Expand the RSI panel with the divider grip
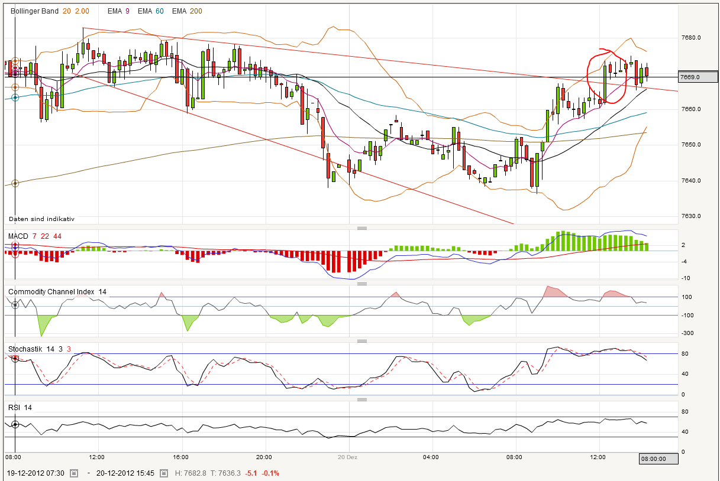The width and height of the screenshot is (720, 481). pos(363,399)
